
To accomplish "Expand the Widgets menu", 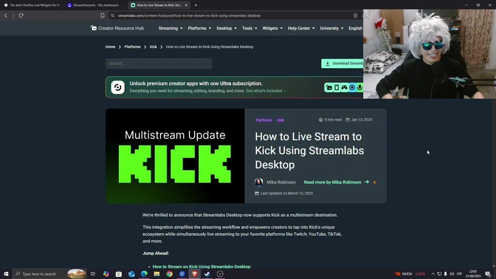I will click(x=272, y=28).
